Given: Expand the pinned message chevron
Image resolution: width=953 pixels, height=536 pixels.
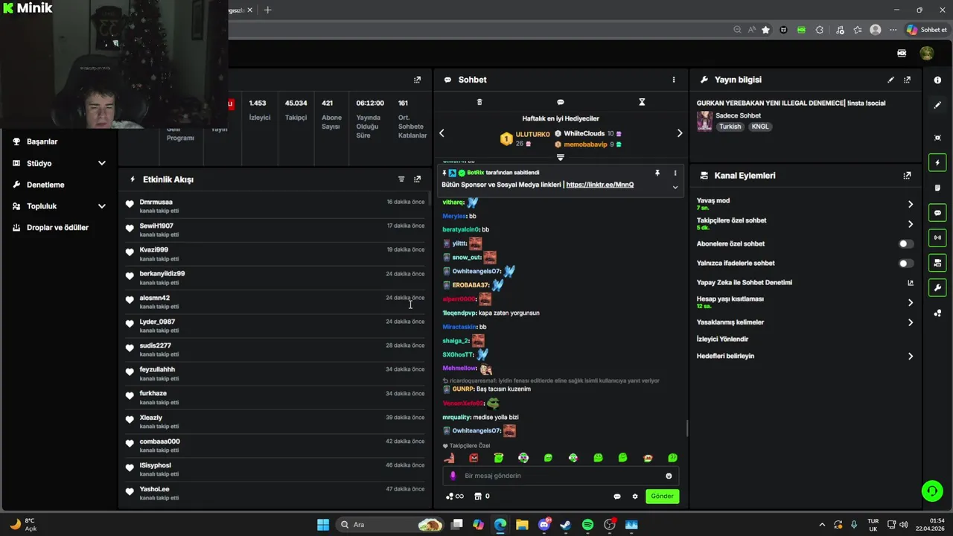Looking at the screenshot, I should [x=675, y=187].
